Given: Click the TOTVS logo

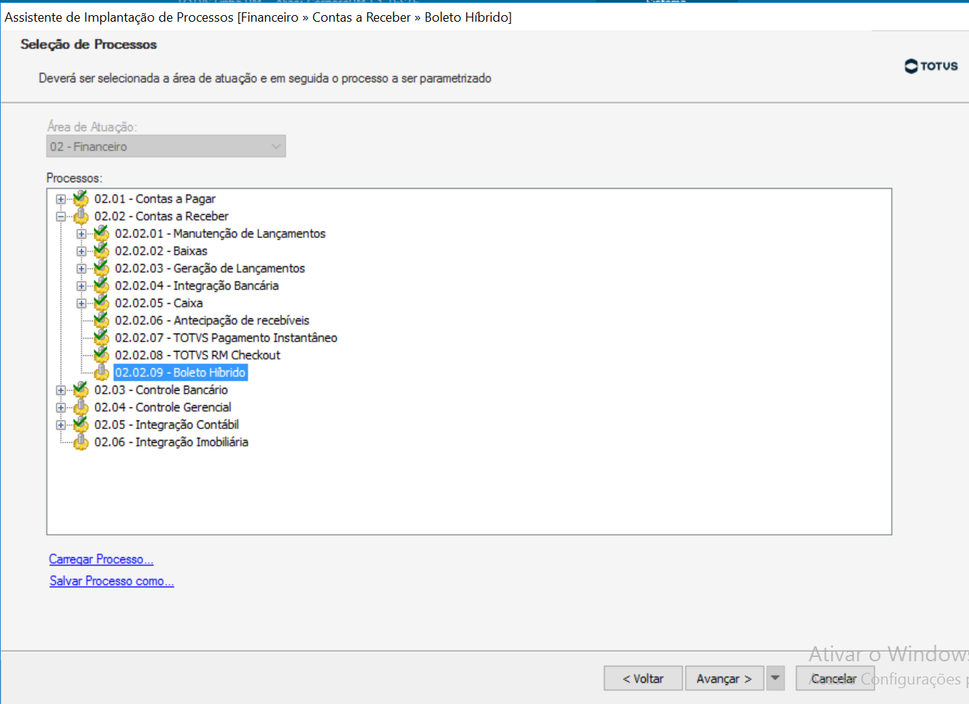Looking at the screenshot, I should (x=931, y=66).
